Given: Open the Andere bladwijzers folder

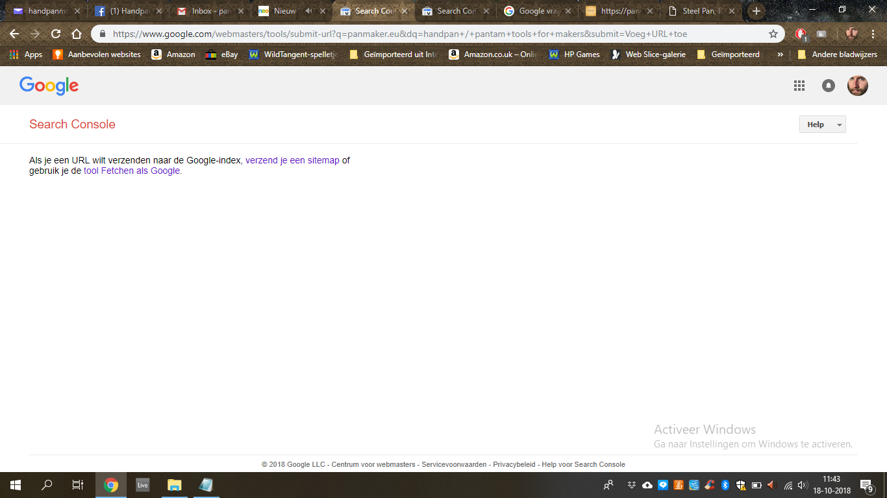Looking at the screenshot, I should [x=838, y=54].
